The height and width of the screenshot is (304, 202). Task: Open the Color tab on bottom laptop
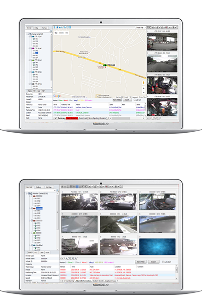[x=41, y=253]
